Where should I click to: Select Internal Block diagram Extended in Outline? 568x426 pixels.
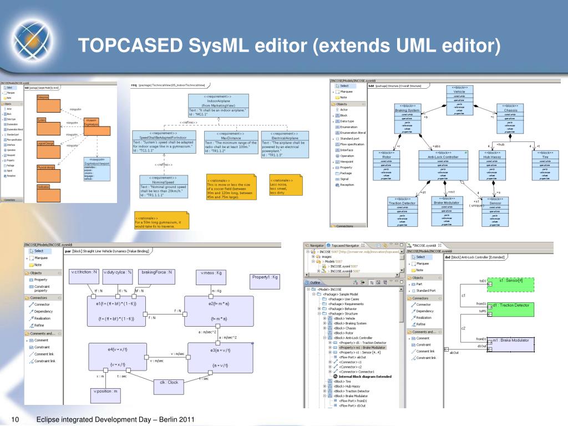click(x=362, y=377)
